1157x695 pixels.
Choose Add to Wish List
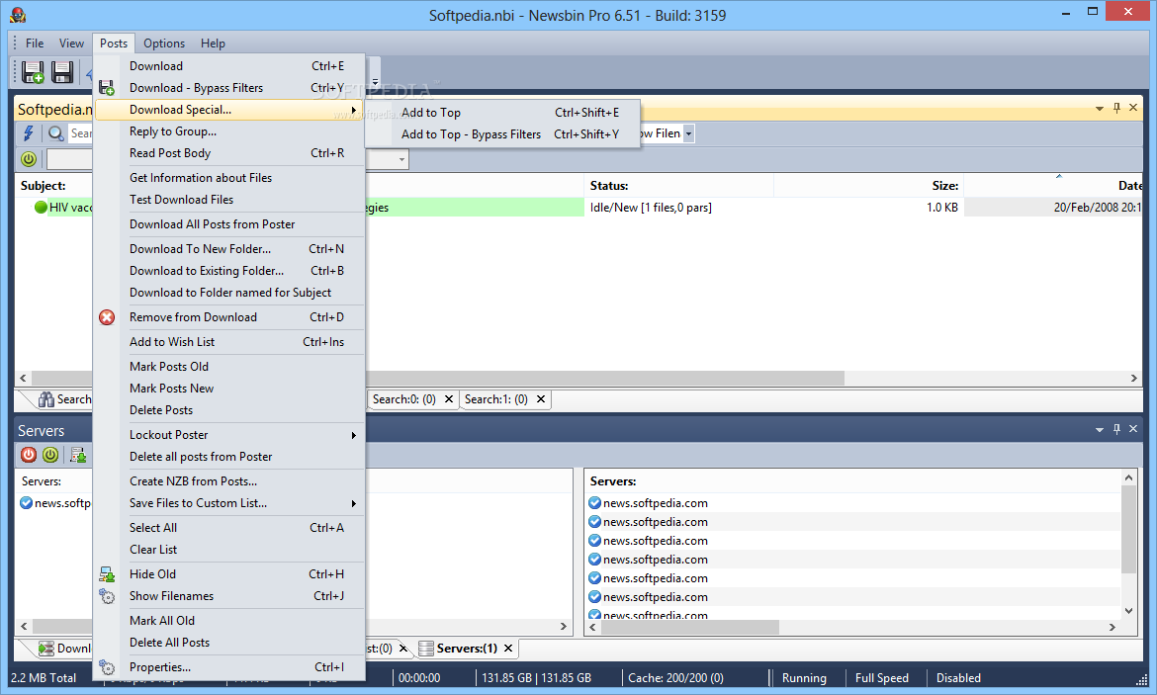[230, 342]
